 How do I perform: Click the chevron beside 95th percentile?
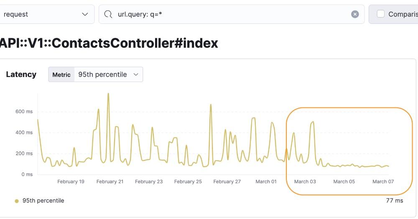[136, 75]
